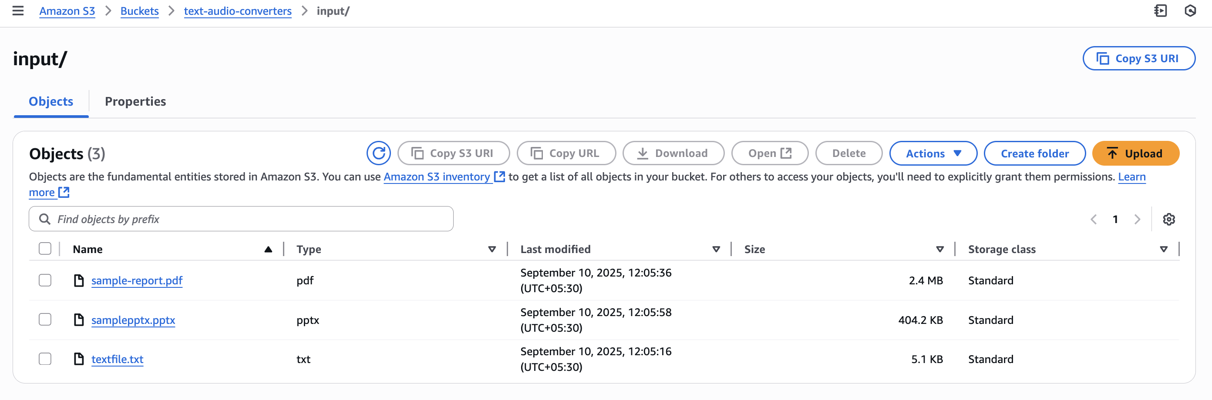
Task: Click the Download button
Action: pos(673,153)
